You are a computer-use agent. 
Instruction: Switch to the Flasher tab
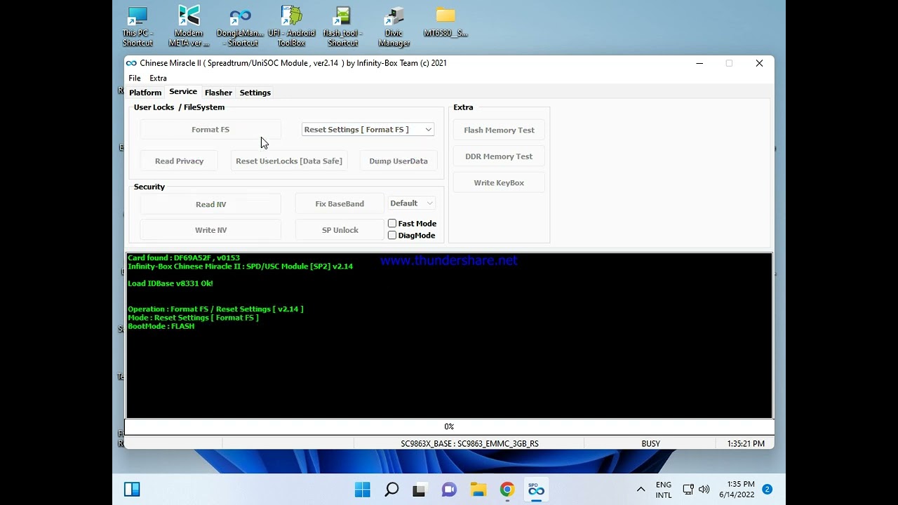point(218,93)
